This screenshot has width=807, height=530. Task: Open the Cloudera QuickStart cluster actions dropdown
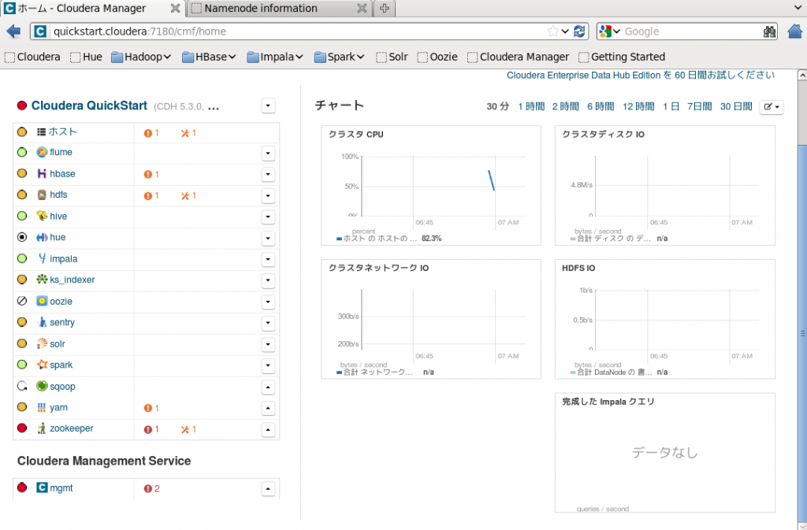tap(268, 106)
